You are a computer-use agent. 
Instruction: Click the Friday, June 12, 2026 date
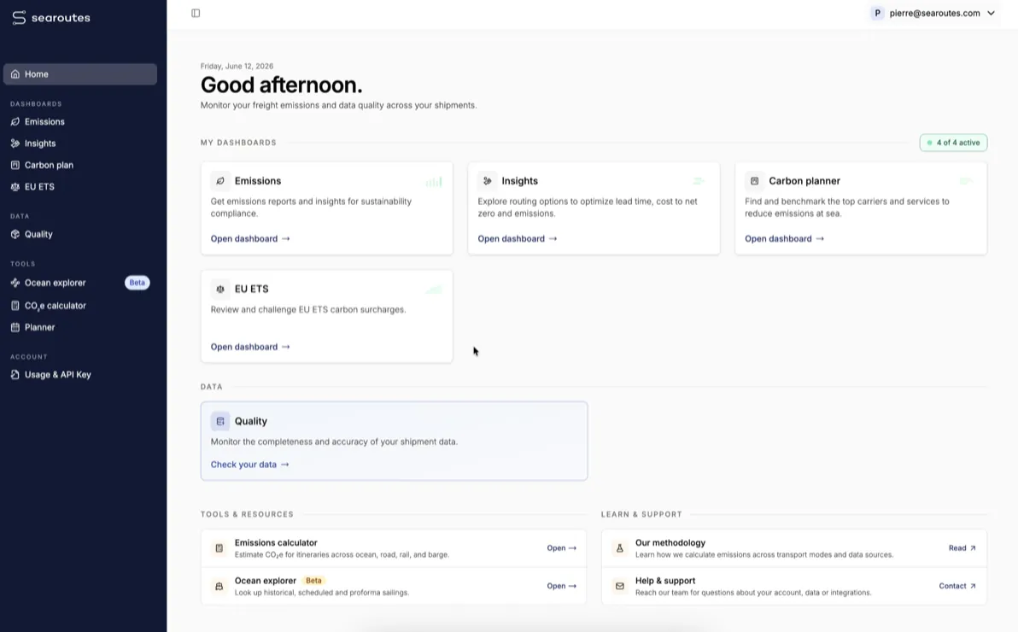coord(237,67)
